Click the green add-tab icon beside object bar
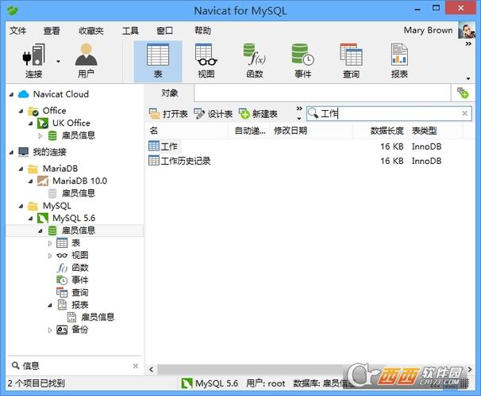Screen dimensions: 481x396 (463, 93)
